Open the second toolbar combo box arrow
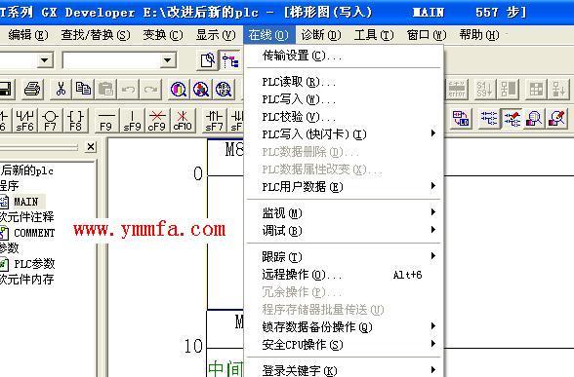This screenshot has width=574, height=377. click(x=167, y=60)
